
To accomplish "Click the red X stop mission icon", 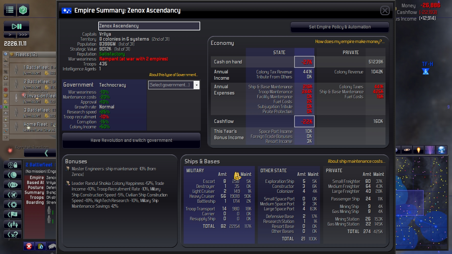I will [29, 246].
